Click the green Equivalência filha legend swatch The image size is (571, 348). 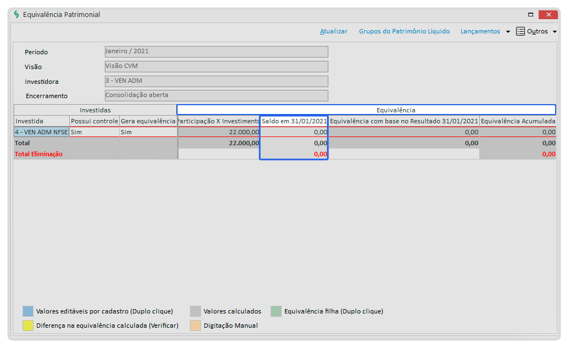click(276, 311)
